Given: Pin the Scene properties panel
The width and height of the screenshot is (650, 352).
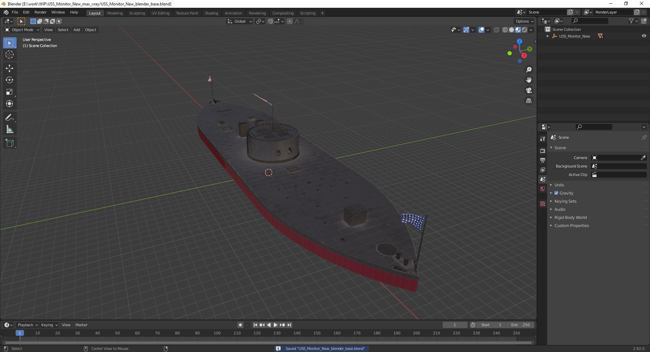Looking at the screenshot, I should point(644,137).
